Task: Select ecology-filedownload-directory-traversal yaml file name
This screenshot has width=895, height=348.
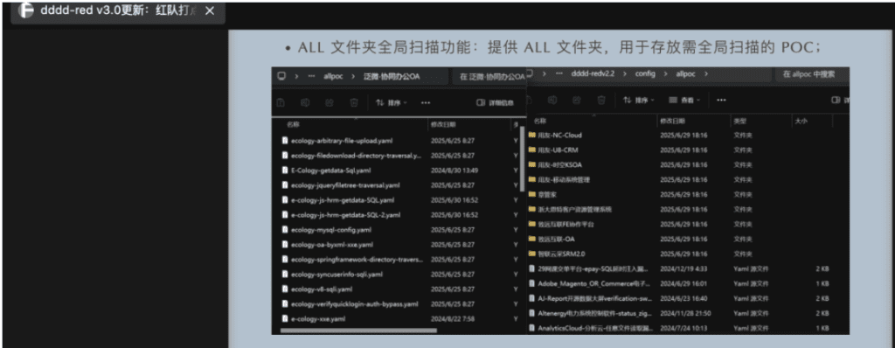Action: coord(357,156)
